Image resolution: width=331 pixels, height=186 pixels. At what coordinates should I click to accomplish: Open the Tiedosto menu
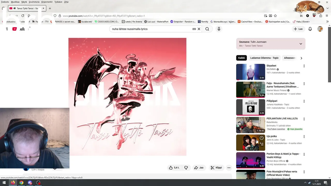[5, 2]
